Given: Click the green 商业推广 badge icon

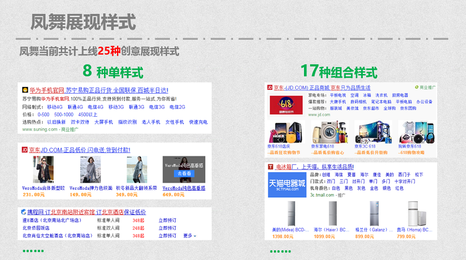Looking at the screenshot, I should tap(417, 87).
